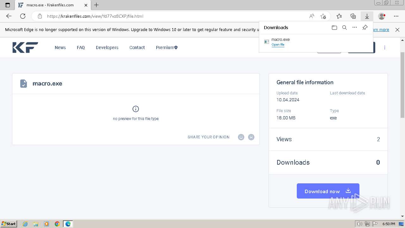Open more options in Downloads panel
Image resolution: width=405 pixels, height=228 pixels.
(355, 28)
